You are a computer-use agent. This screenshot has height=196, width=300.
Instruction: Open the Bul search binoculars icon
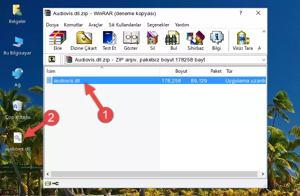tap(173, 40)
